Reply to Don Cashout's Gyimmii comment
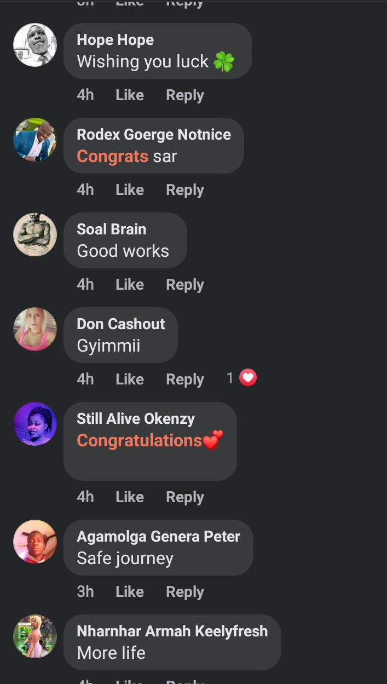Viewport: 387px width, 684px height. [185, 380]
